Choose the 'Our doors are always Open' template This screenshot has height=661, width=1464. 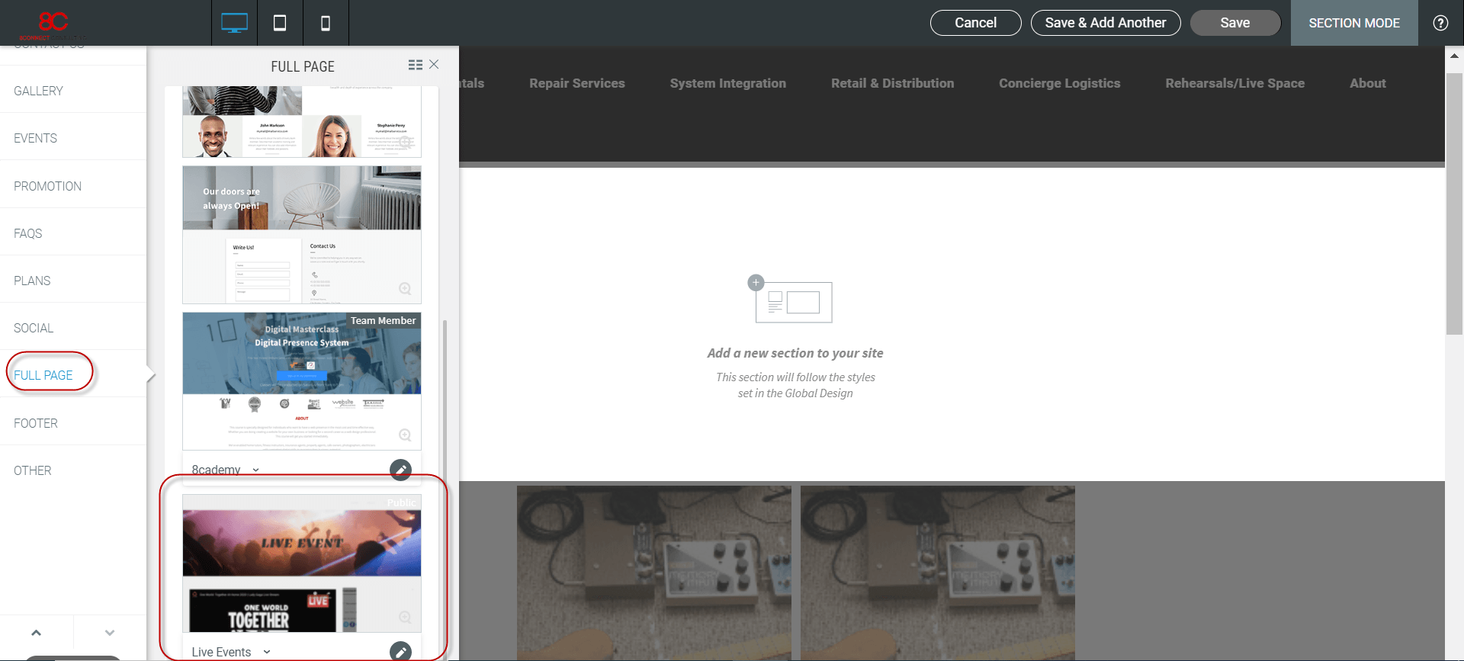click(302, 235)
